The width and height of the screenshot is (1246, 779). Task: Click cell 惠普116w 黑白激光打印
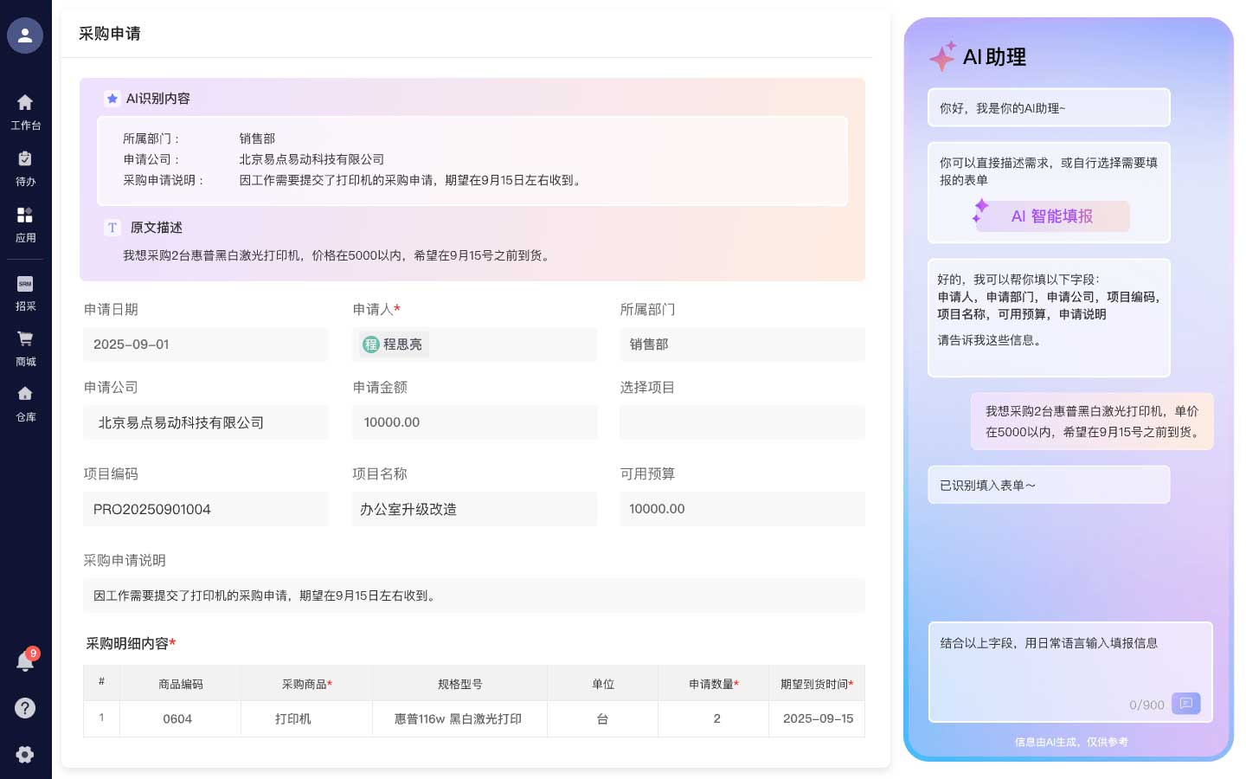[459, 718]
